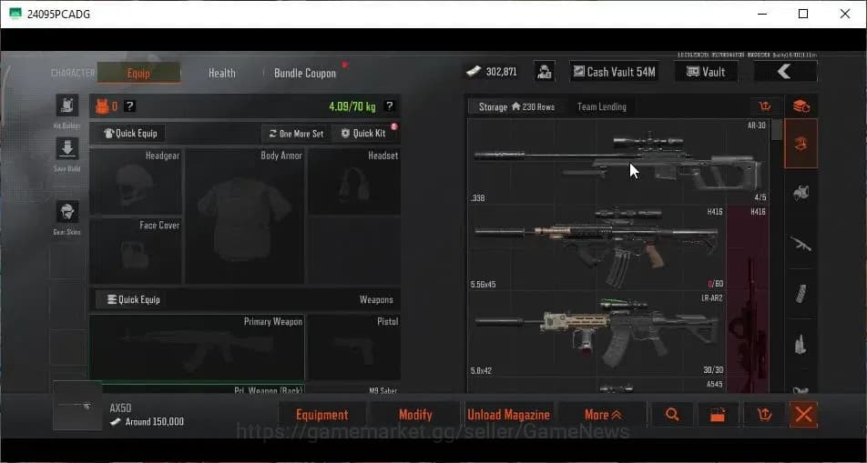The image size is (867, 463).
Task: Select the Pistol slot
Action: [x=354, y=347]
